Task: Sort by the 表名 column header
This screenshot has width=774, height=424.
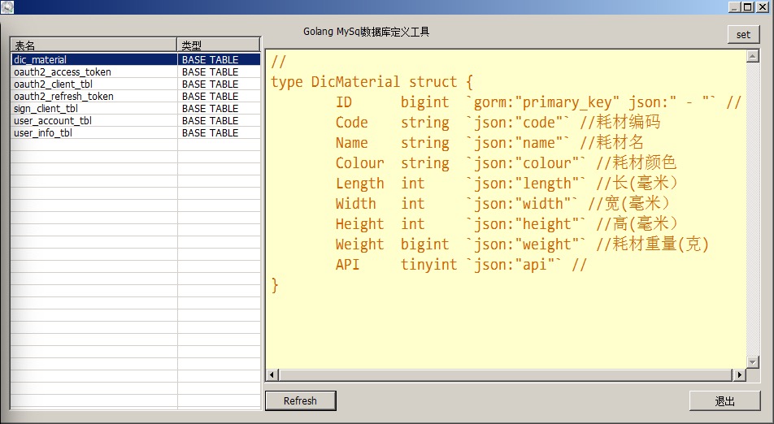Action: (93, 45)
